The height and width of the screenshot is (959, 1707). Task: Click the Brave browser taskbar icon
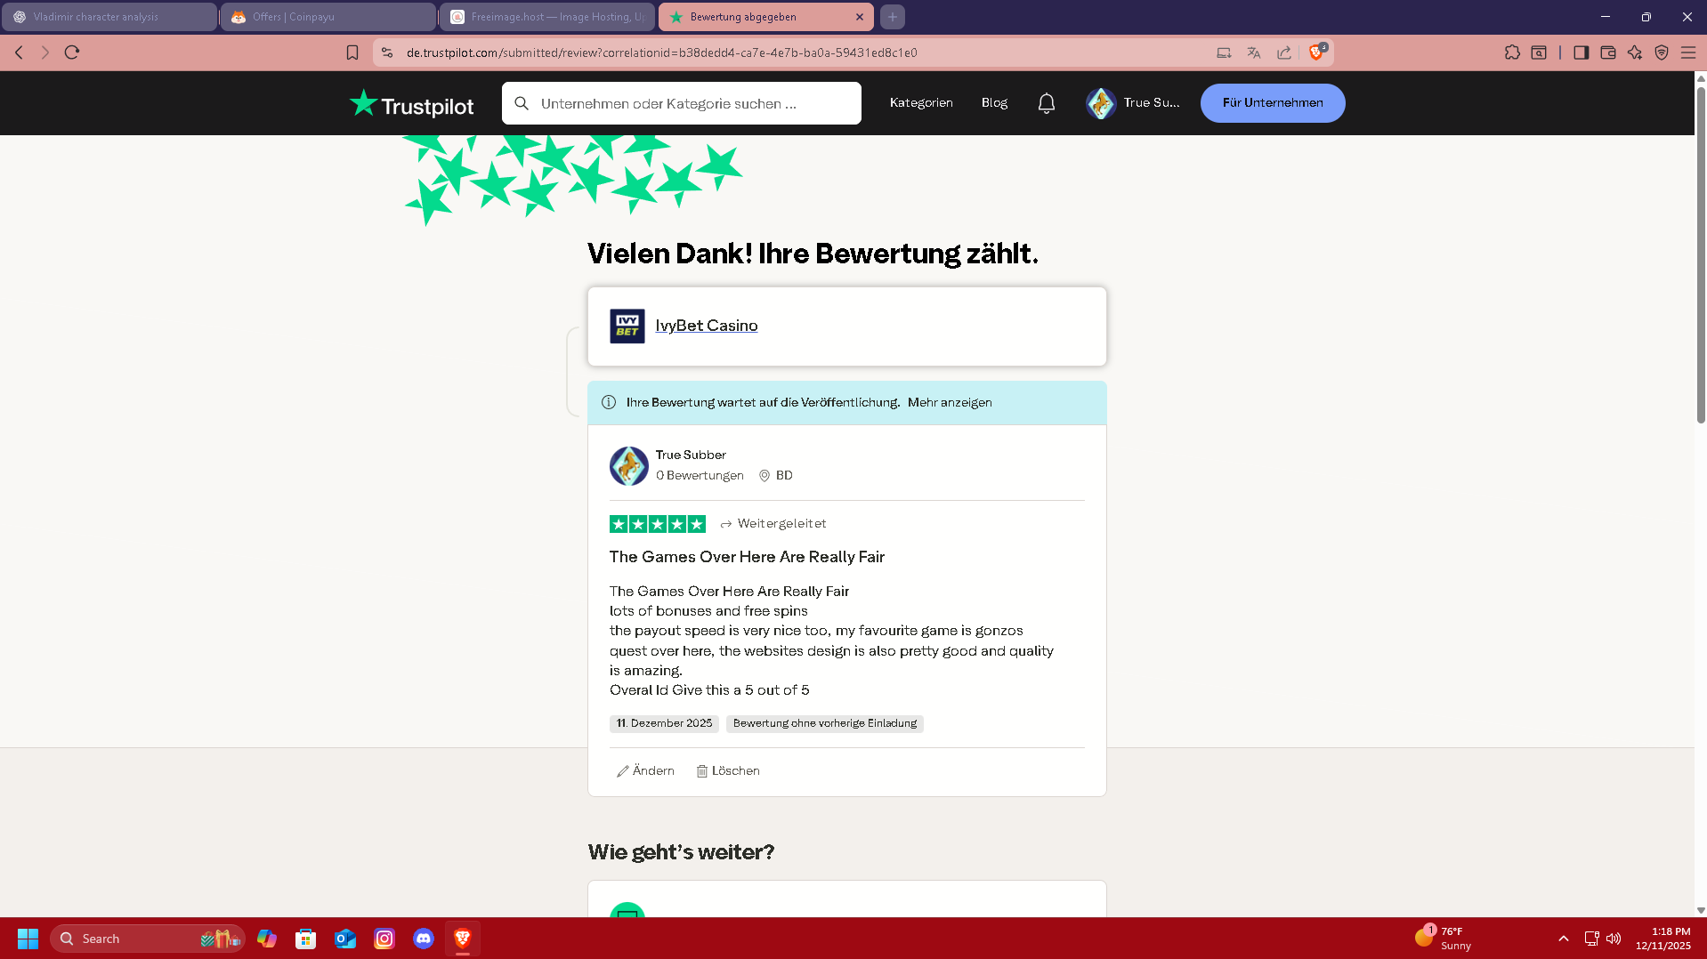(463, 939)
